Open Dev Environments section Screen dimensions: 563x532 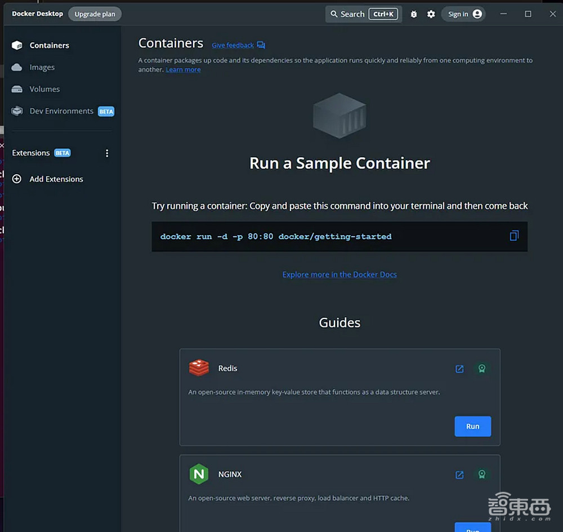coord(61,111)
